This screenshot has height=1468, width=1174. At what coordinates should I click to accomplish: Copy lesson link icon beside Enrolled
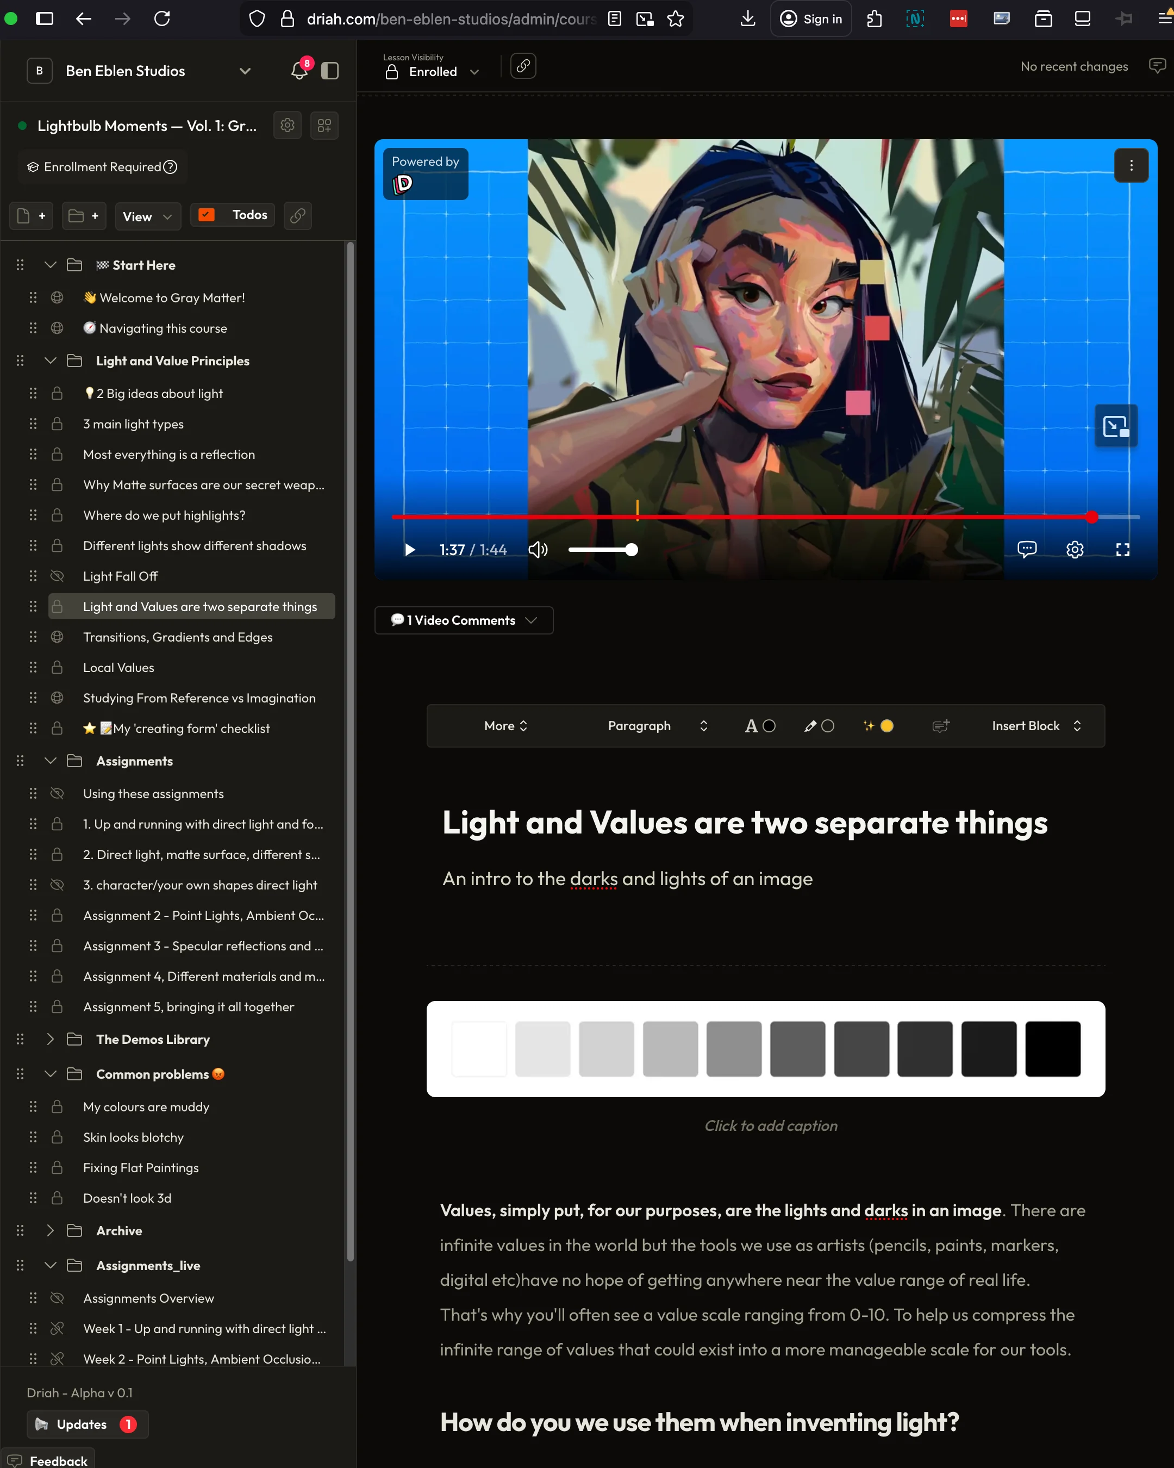(x=523, y=66)
